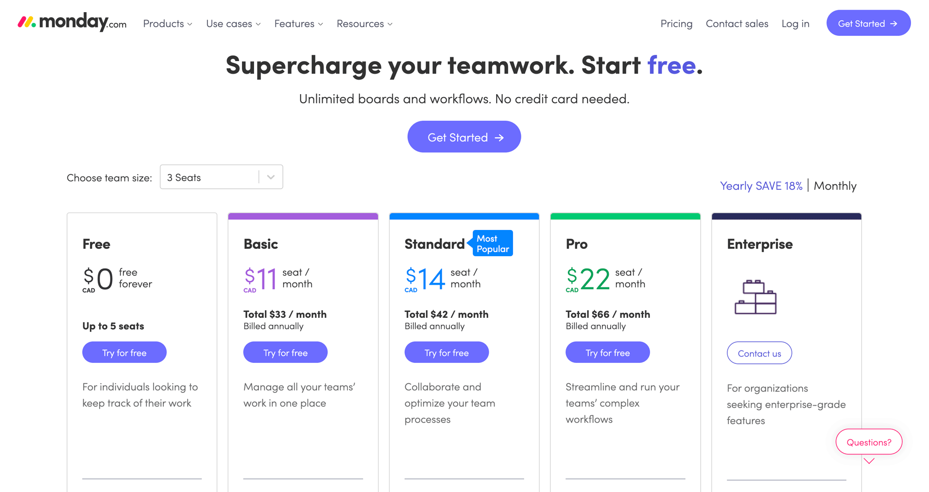Switch billing to Monthly
Image resolution: width=929 pixels, height=492 pixels.
point(835,186)
